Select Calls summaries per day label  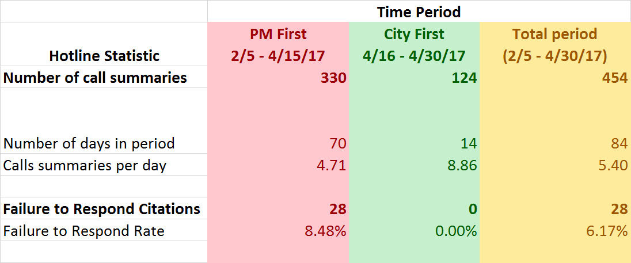[x=85, y=166]
